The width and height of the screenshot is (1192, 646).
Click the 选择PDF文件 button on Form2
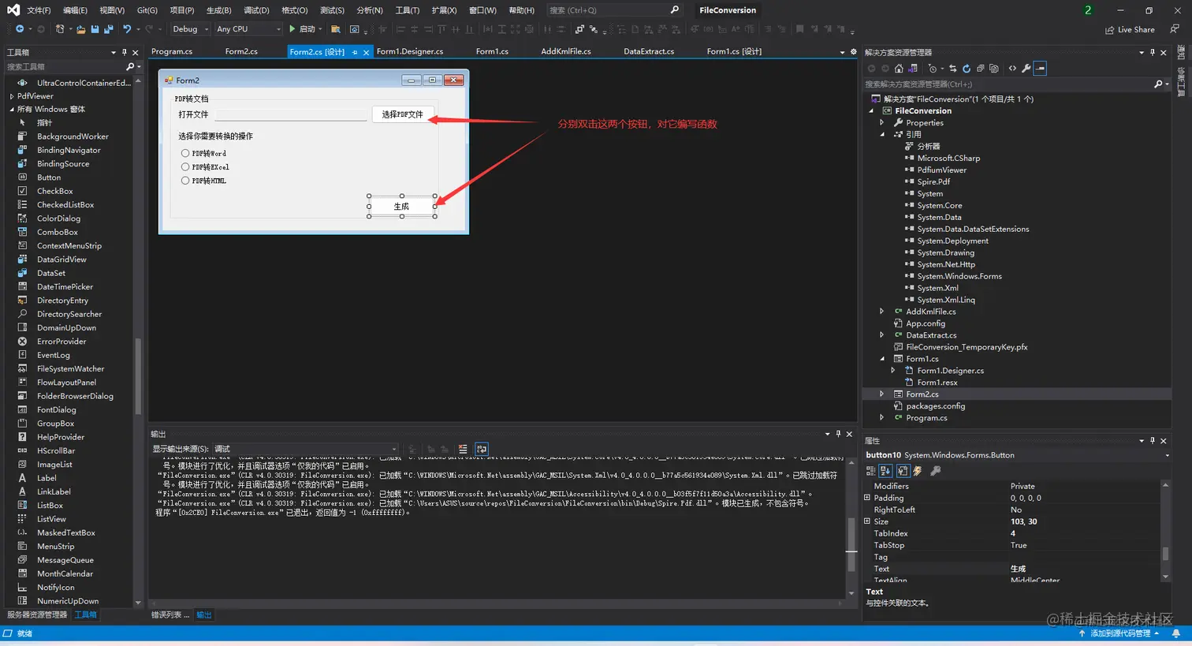pos(403,114)
